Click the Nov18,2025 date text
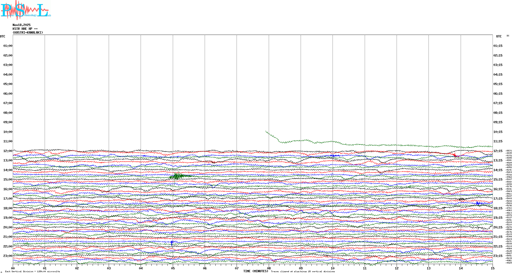 pos(21,25)
